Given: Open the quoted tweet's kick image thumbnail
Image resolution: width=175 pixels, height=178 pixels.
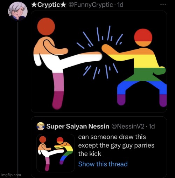Looking at the screenshot, I should click(56, 153).
